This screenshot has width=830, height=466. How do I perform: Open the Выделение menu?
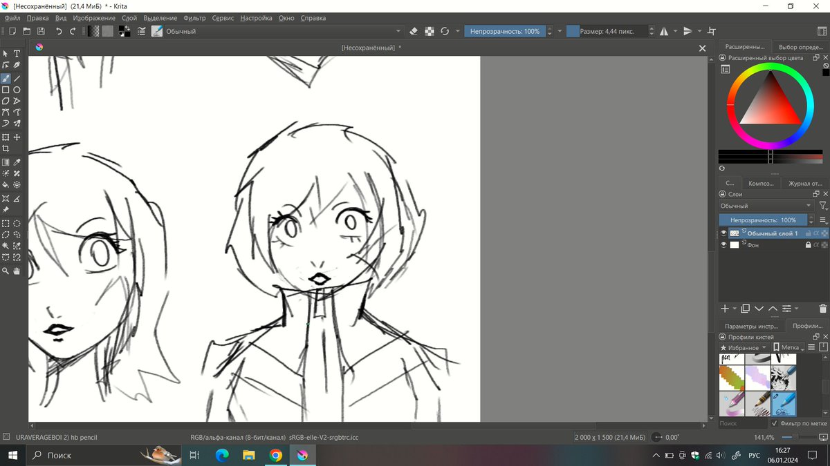[160, 18]
